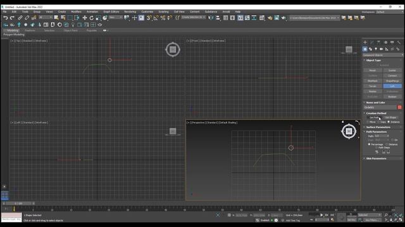Image resolution: width=405 pixels, height=227 pixels.
Task: Open the Create tab plus icon
Action: pyautogui.click(x=365, y=42)
